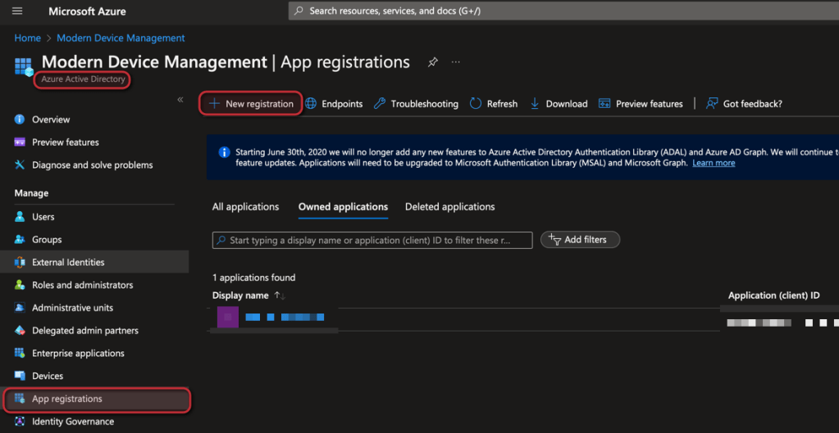
Task: Click the Add filters button
Action: pyautogui.click(x=579, y=240)
